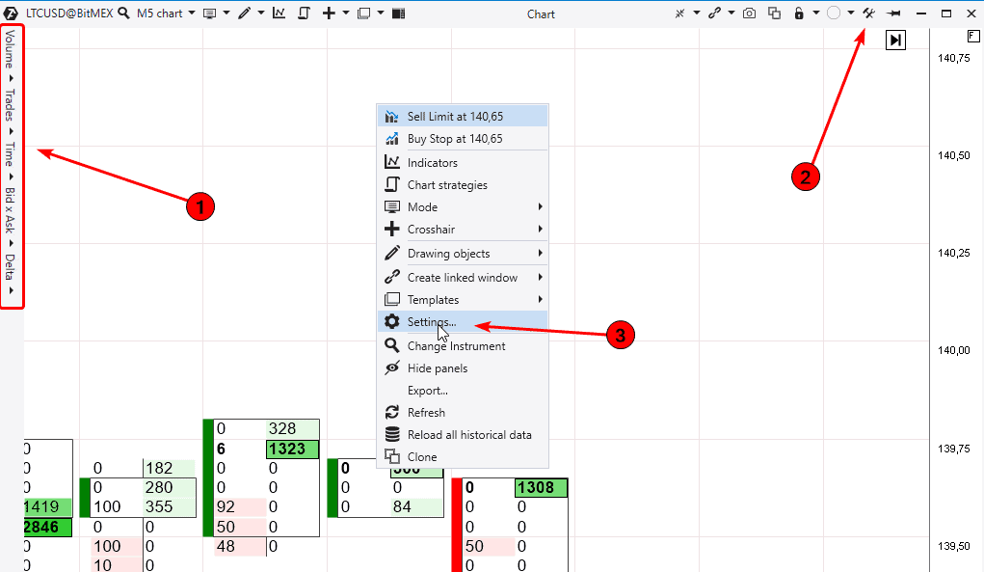Viewport: 984px width, 572px height.
Task: Jump to latest bar with skip-to-end button
Action: tap(895, 41)
